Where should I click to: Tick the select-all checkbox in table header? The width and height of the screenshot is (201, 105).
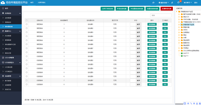[x=27, y=20]
